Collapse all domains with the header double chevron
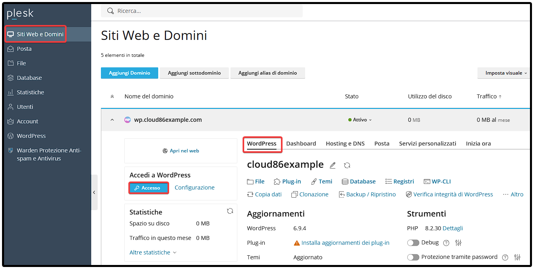This screenshot has height=269, width=534. click(x=112, y=96)
